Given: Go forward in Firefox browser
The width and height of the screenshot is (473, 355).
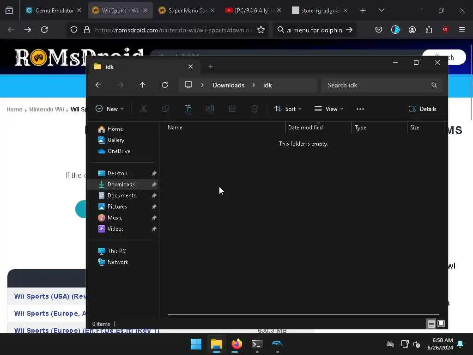Looking at the screenshot, I should 27,30.
